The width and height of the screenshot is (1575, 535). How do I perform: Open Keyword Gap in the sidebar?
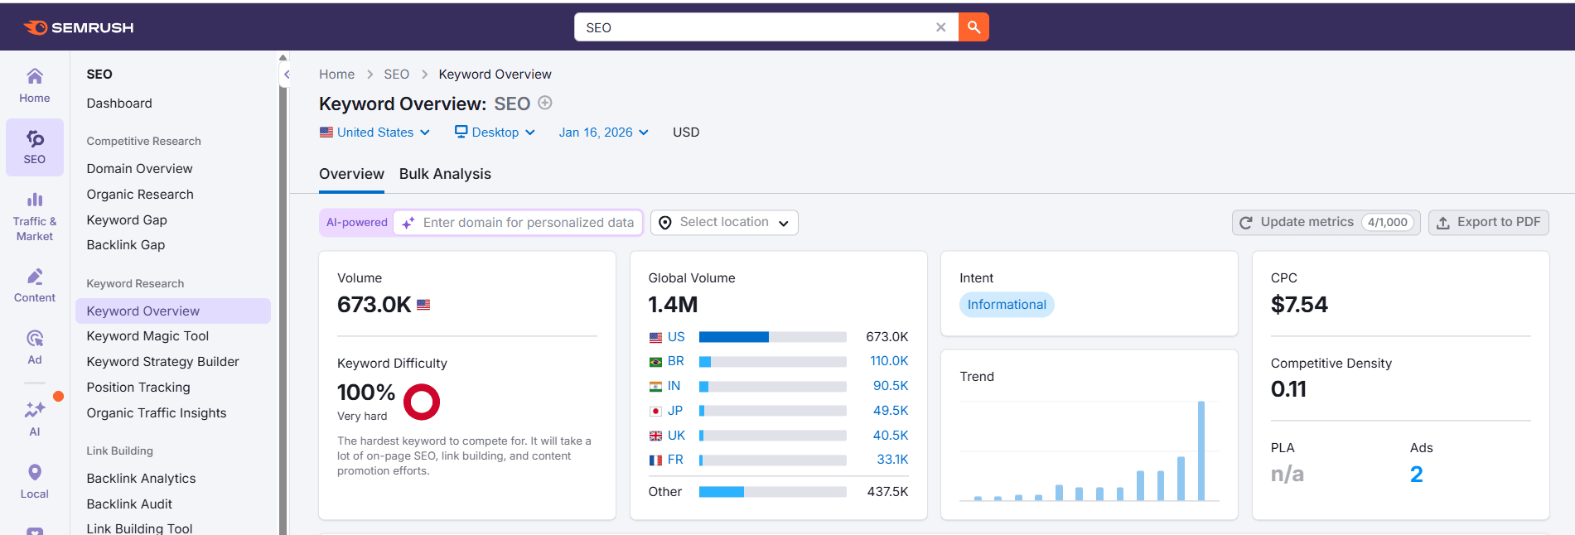tap(127, 220)
